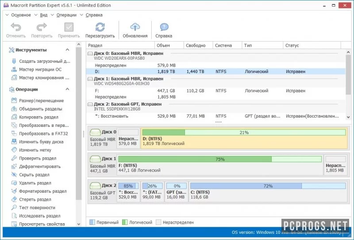Click the 72% usage bar
The height and width of the screenshot is (240, 354).
(268, 186)
